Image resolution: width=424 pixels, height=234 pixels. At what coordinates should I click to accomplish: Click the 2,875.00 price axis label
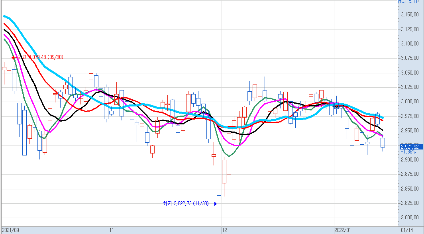click(x=410, y=174)
